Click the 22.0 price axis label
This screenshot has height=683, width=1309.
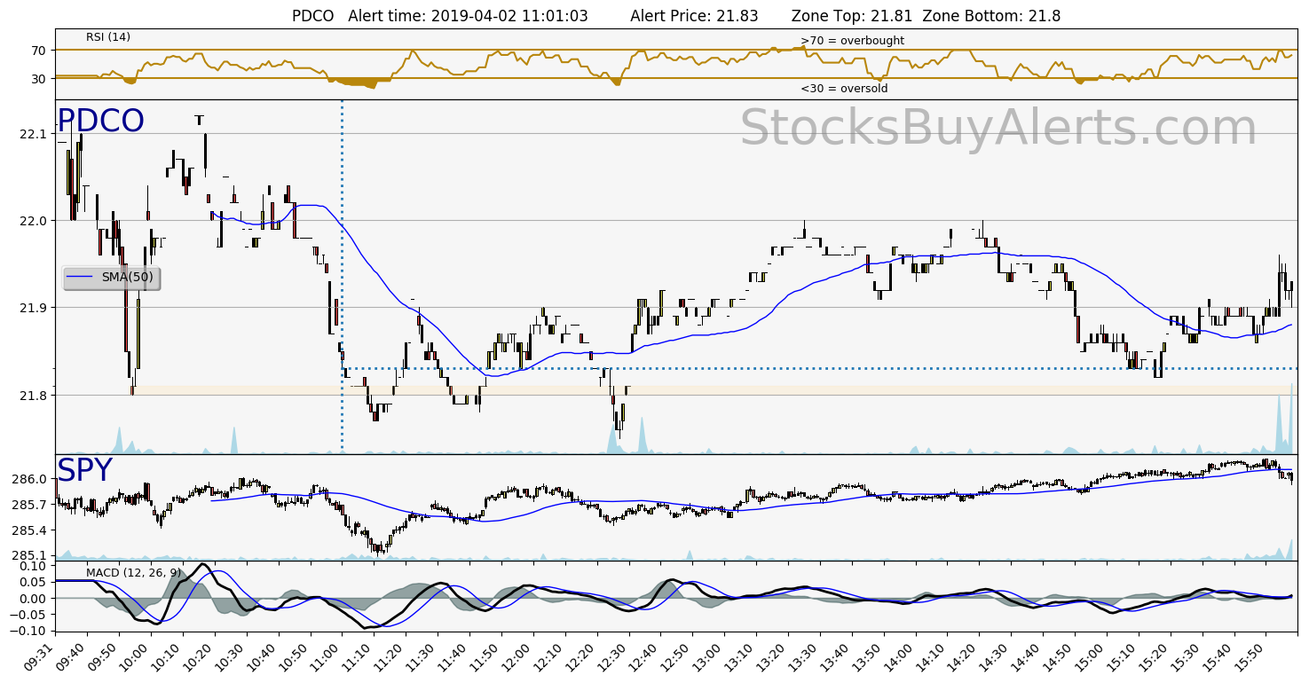click(33, 221)
